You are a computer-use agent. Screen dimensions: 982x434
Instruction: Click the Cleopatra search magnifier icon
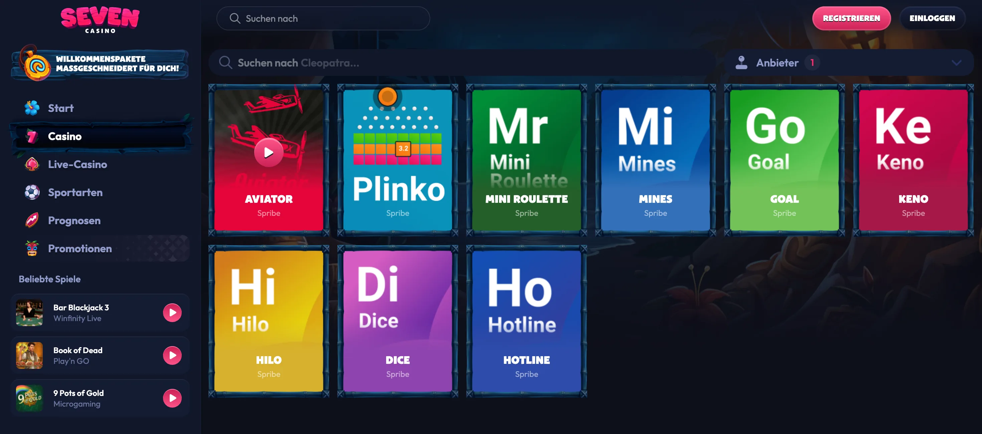click(225, 62)
